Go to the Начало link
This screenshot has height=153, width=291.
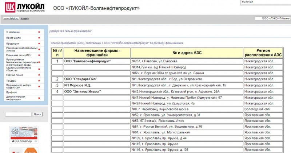[24, 18]
